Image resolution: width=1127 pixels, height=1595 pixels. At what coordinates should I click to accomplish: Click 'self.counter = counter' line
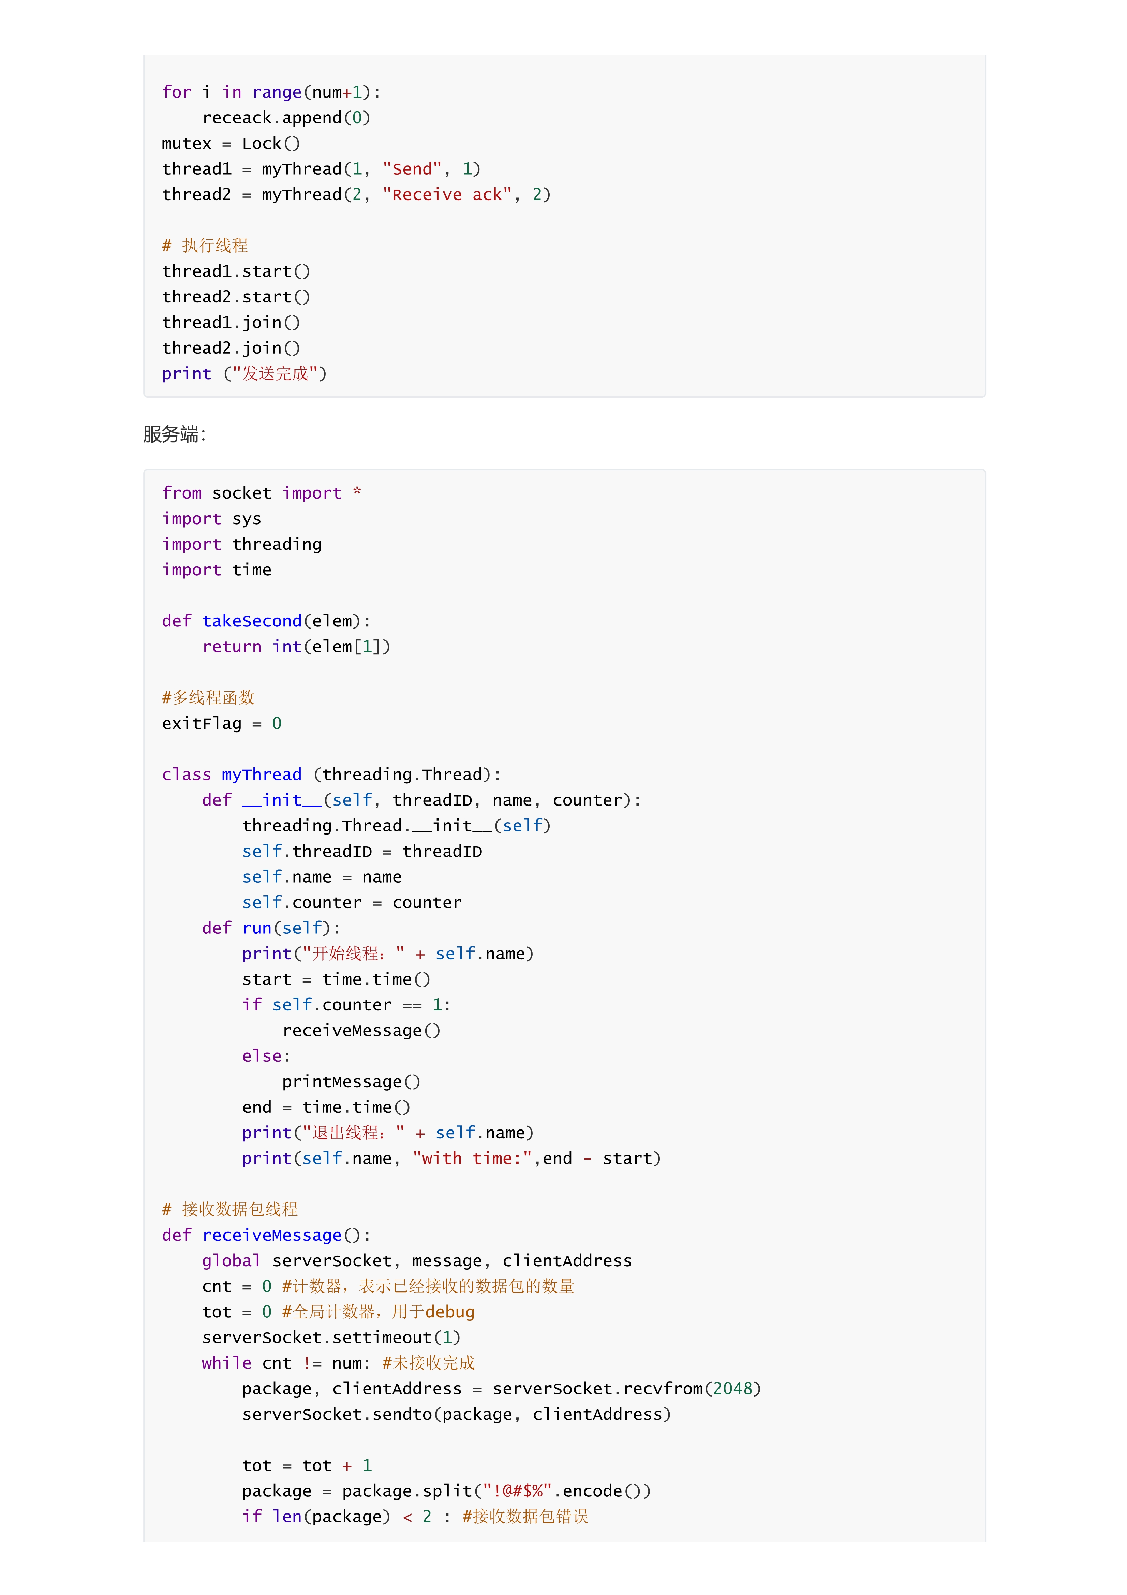tap(352, 903)
